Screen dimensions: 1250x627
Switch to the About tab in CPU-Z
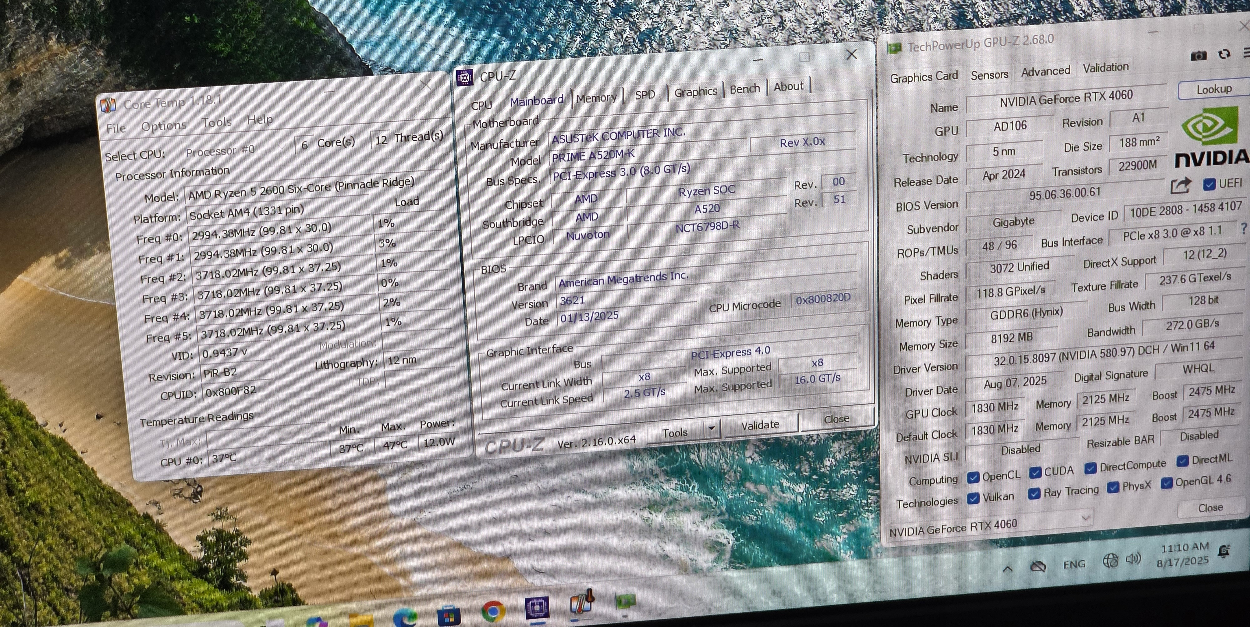coord(788,86)
